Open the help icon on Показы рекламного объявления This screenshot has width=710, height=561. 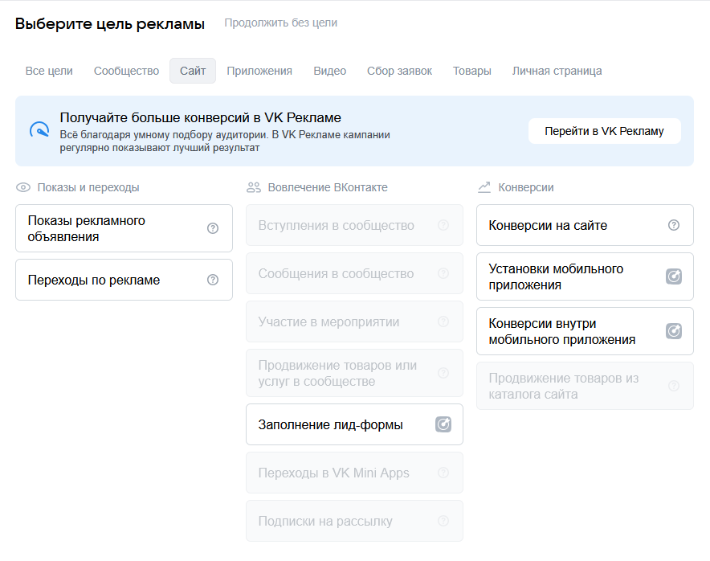point(213,228)
